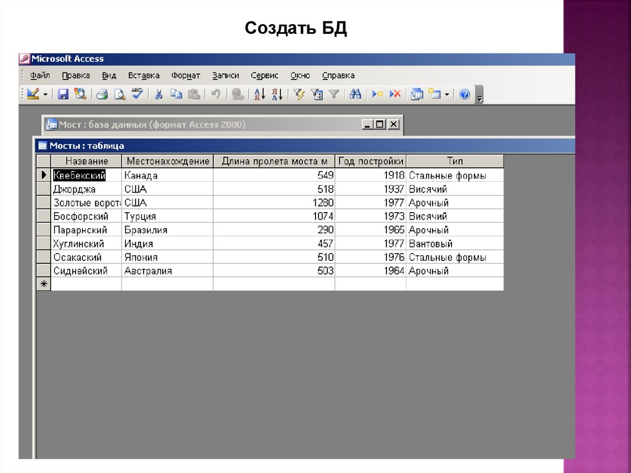
Task: Cut the selection with the scissors icon
Action: pos(158,94)
